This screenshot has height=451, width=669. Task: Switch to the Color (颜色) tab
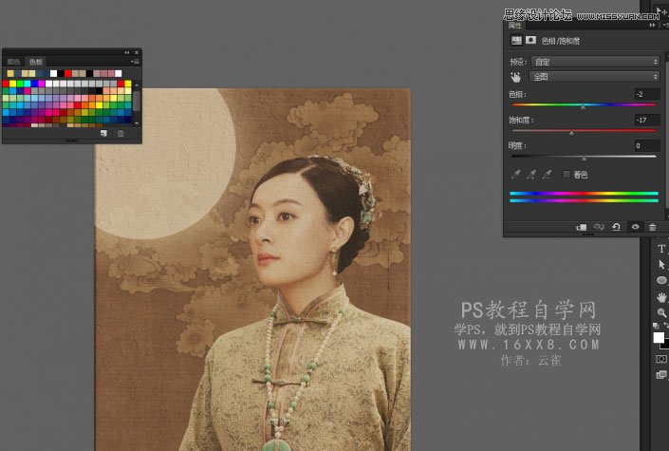(13, 62)
